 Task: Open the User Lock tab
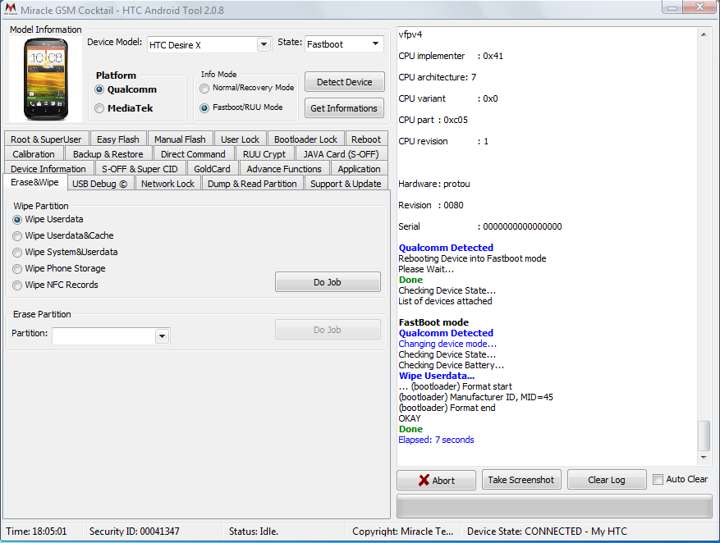(x=241, y=139)
